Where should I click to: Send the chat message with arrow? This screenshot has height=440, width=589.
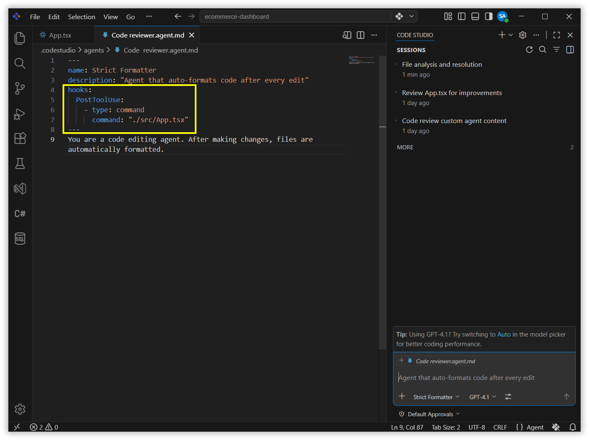(x=566, y=397)
